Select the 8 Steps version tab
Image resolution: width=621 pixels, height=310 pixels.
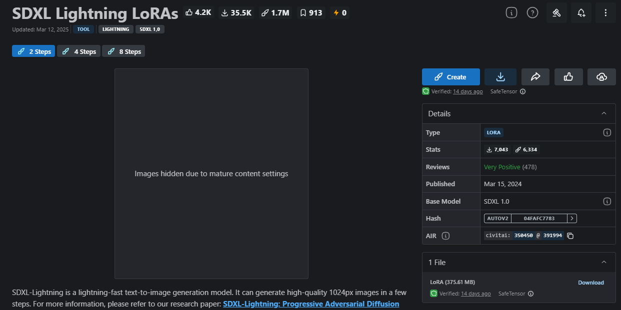coord(124,51)
